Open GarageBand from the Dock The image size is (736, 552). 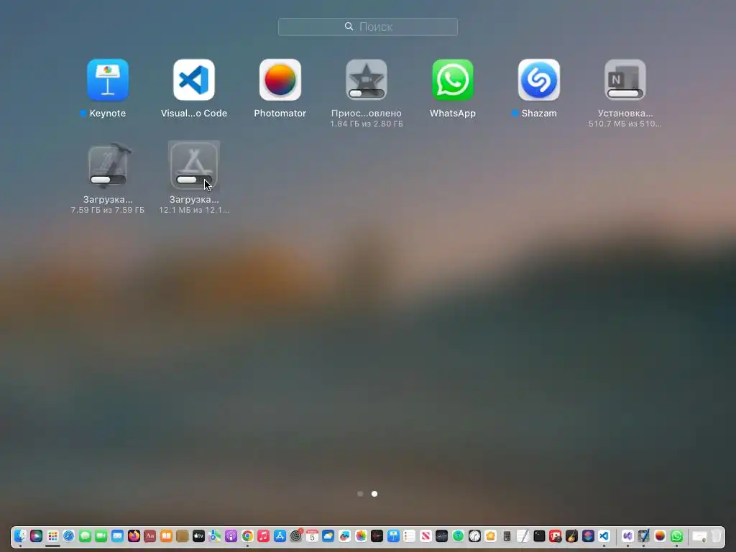[x=571, y=536]
